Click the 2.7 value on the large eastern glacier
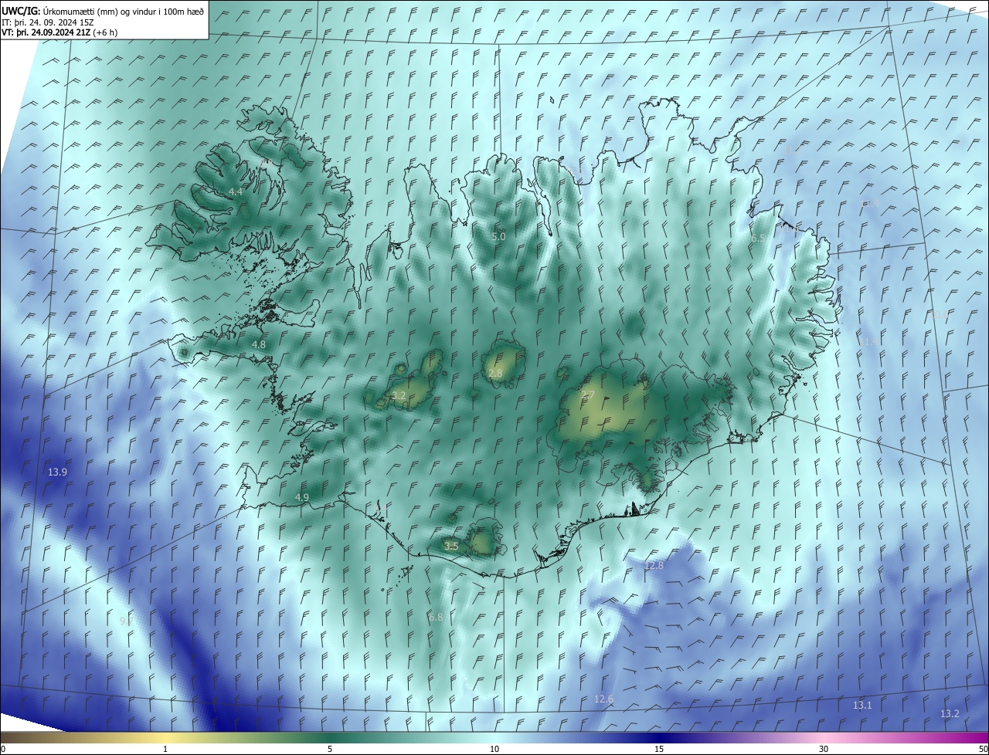 click(587, 395)
